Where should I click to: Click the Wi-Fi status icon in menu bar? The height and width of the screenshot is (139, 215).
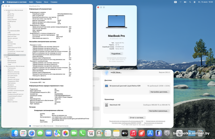tap(180, 2)
